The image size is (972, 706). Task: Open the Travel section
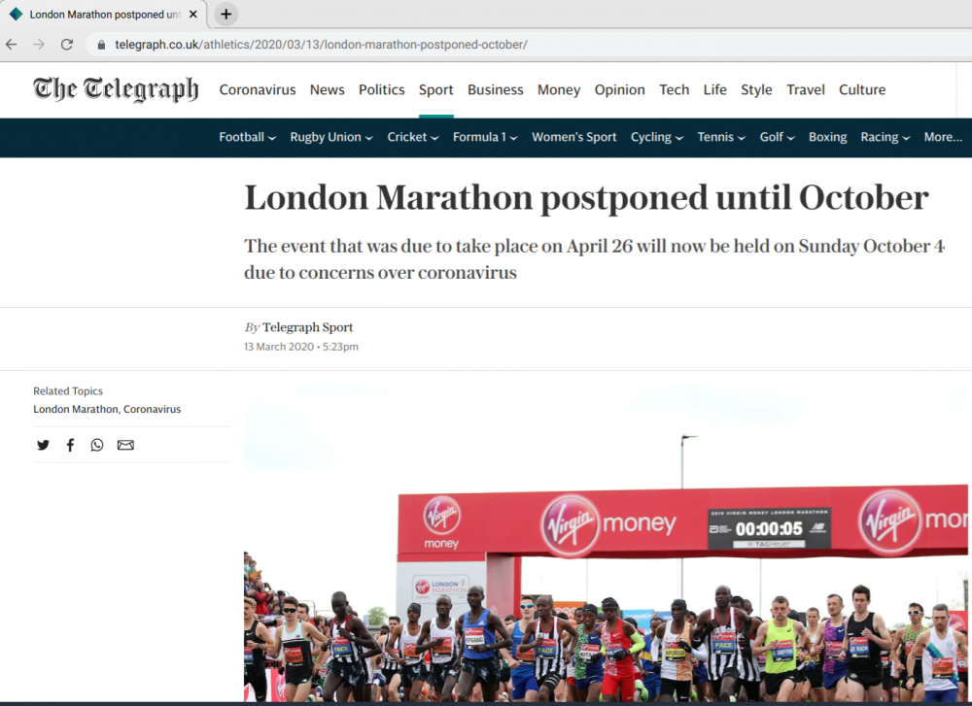(806, 89)
